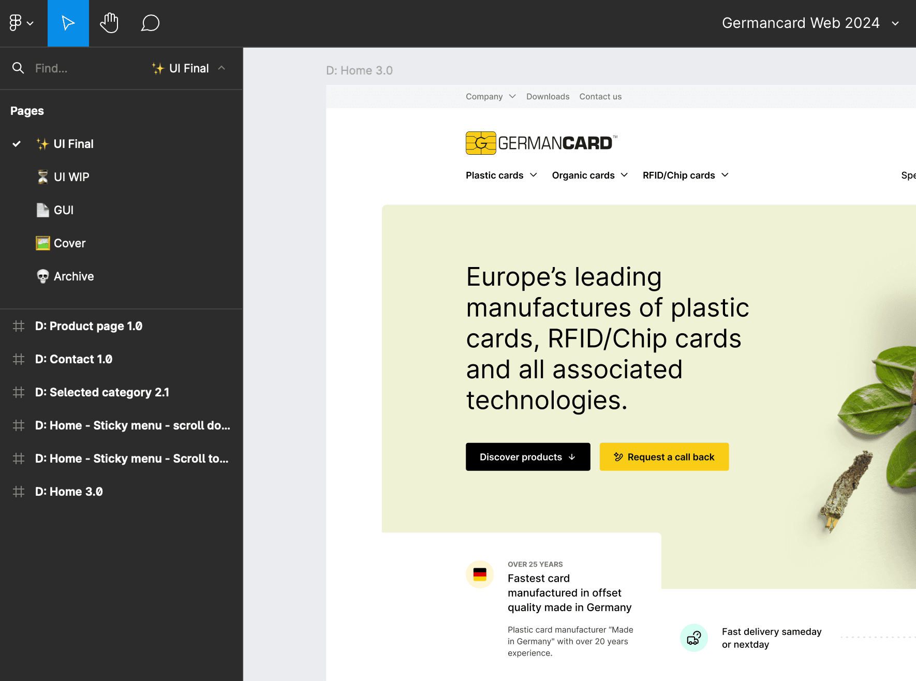
Task: Activate the Comment tool
Action: 150,23
